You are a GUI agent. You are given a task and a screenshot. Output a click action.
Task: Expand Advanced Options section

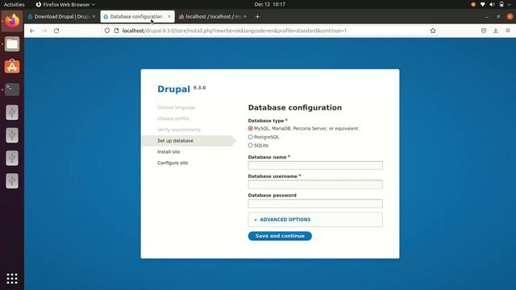tap(285, 220)
